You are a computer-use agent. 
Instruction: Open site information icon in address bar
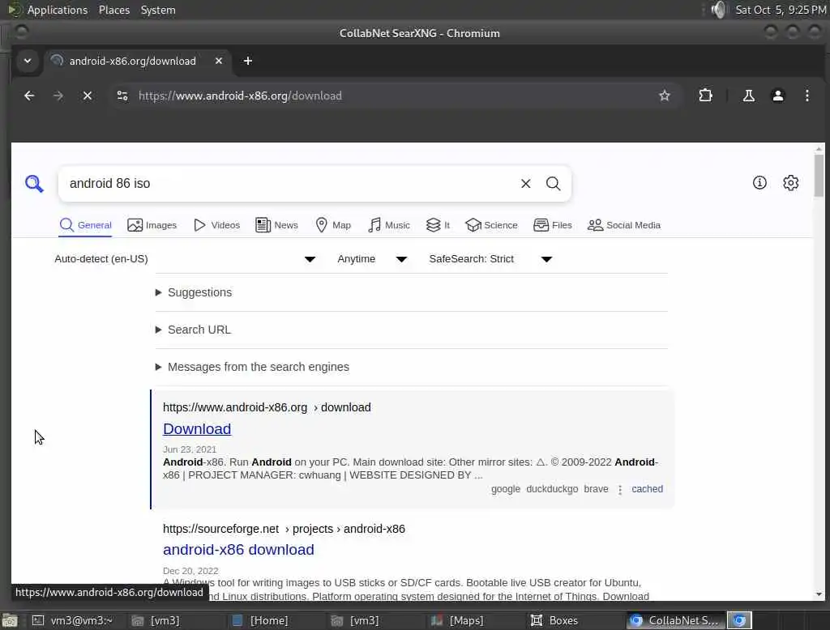pos(122,96)
